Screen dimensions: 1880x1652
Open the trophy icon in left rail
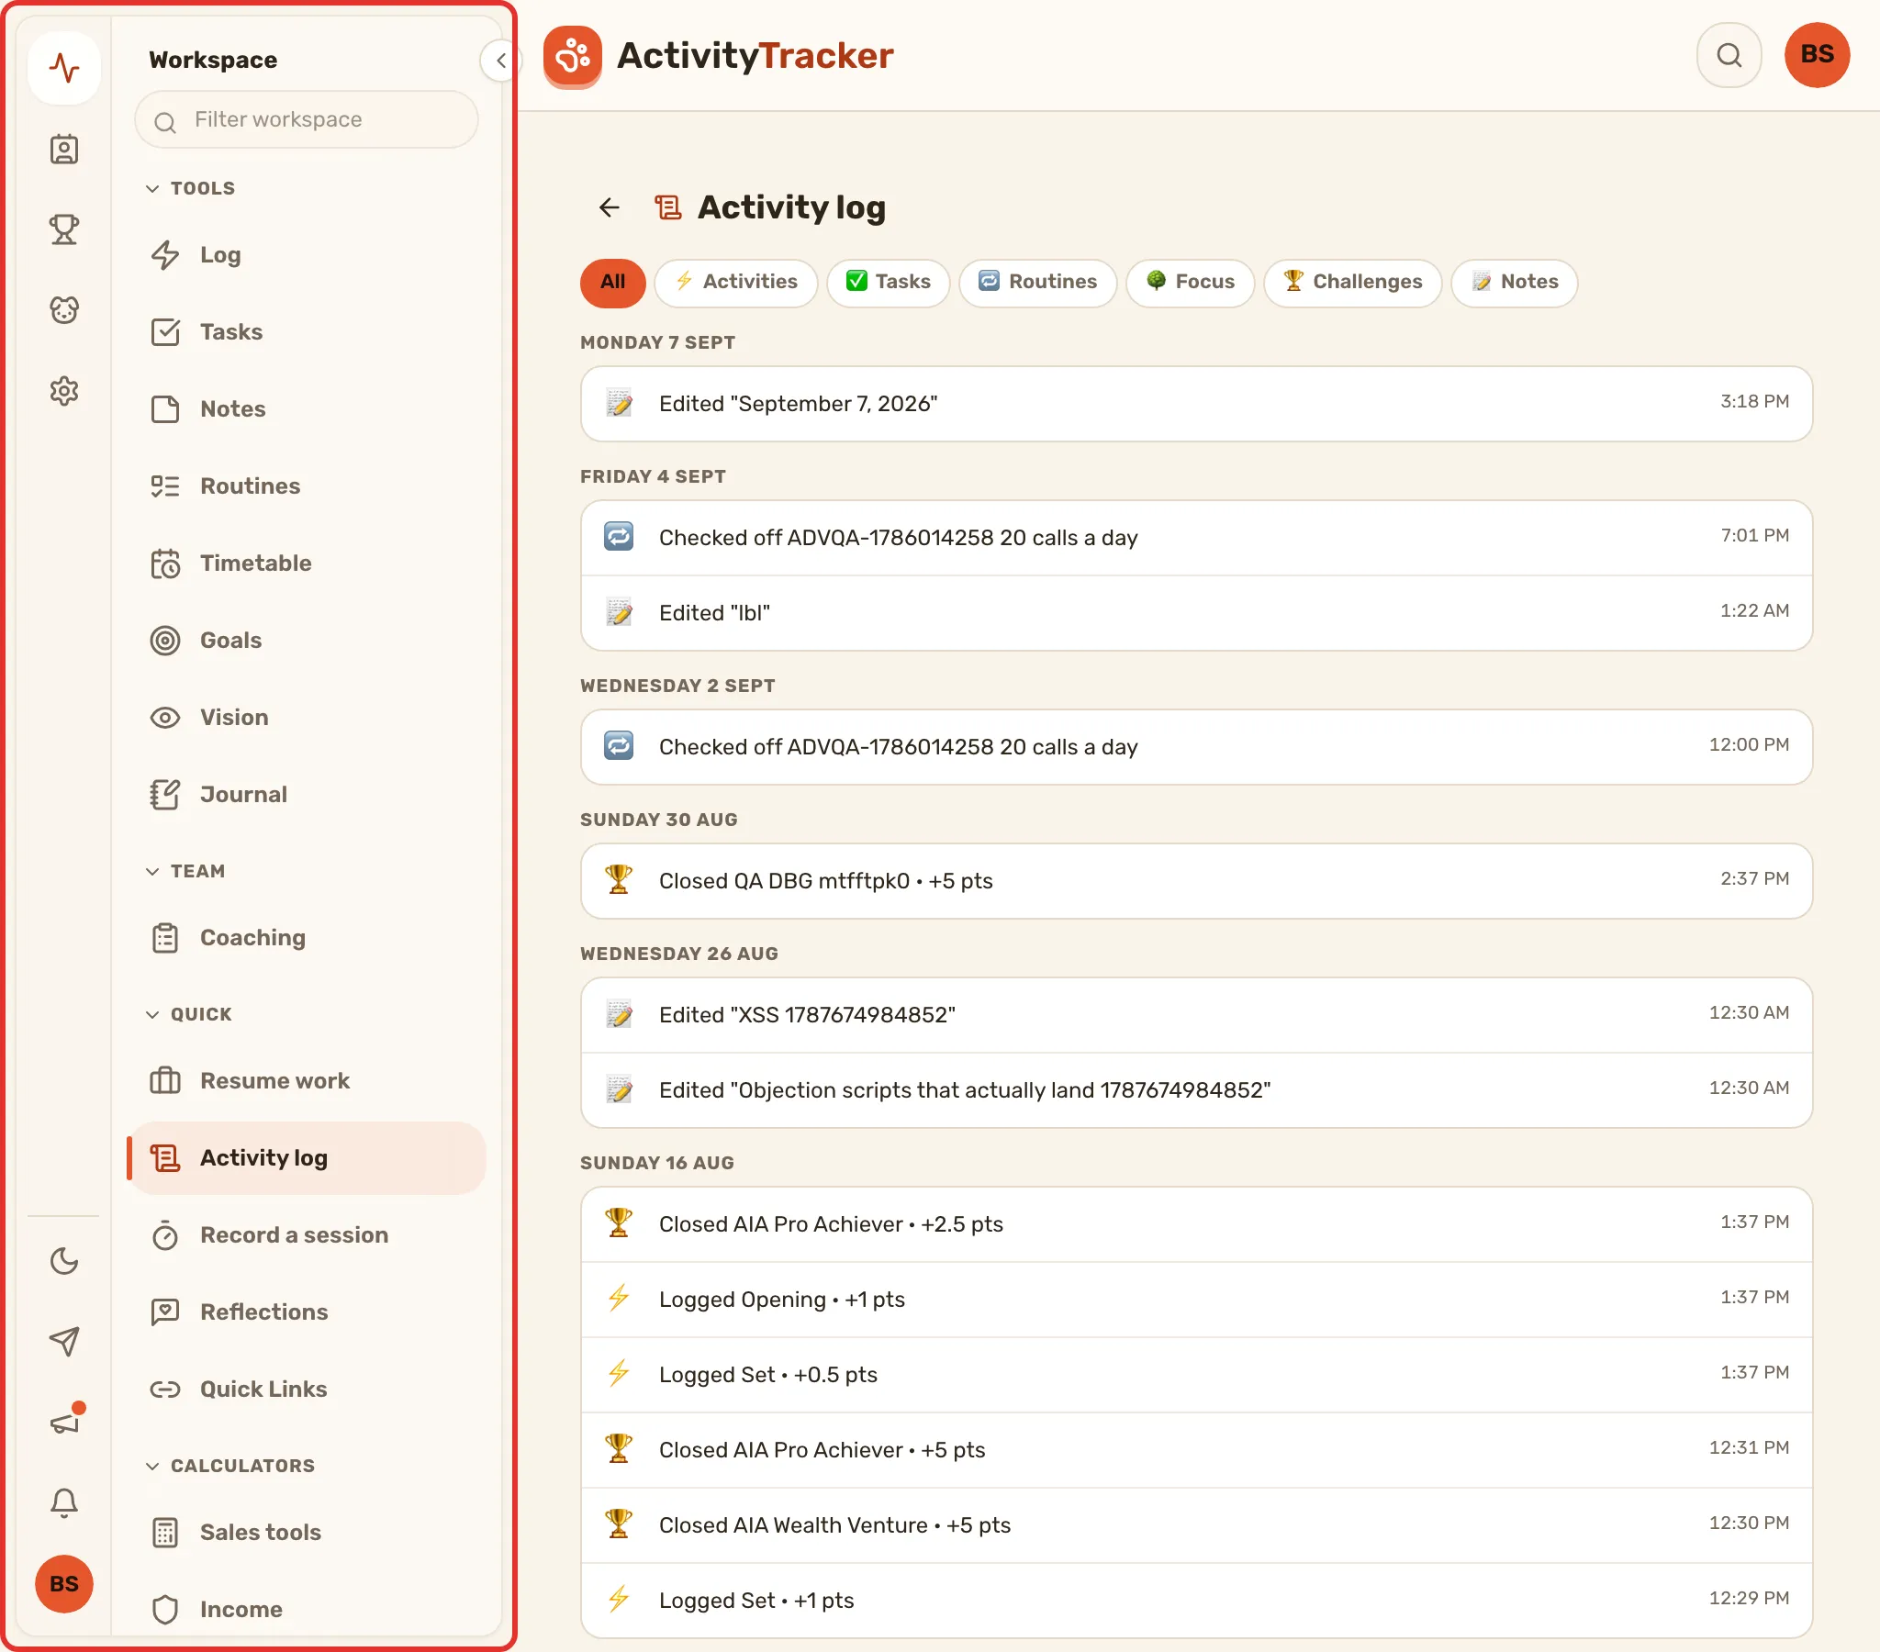64,229
